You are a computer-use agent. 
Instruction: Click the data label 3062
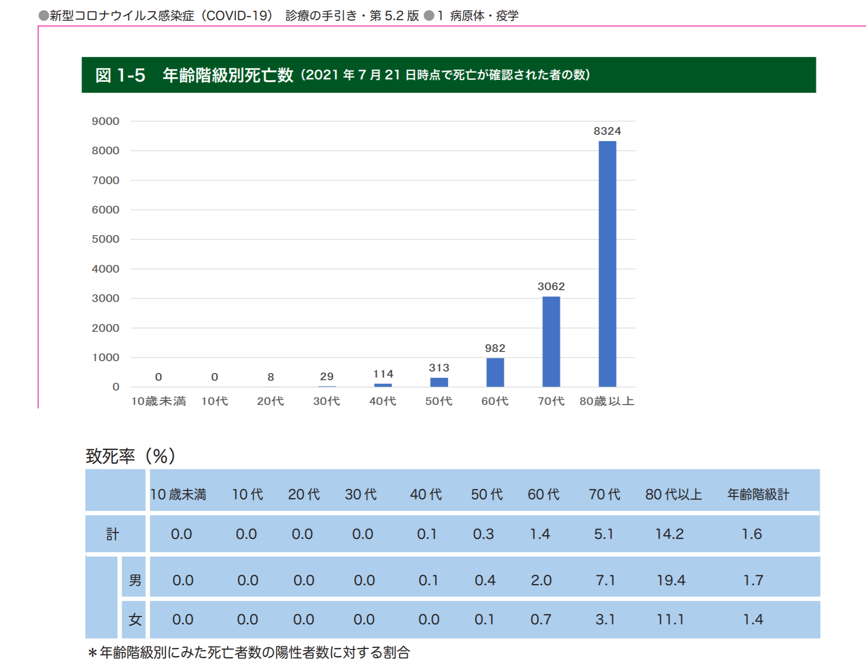click(x=551, y=287)
